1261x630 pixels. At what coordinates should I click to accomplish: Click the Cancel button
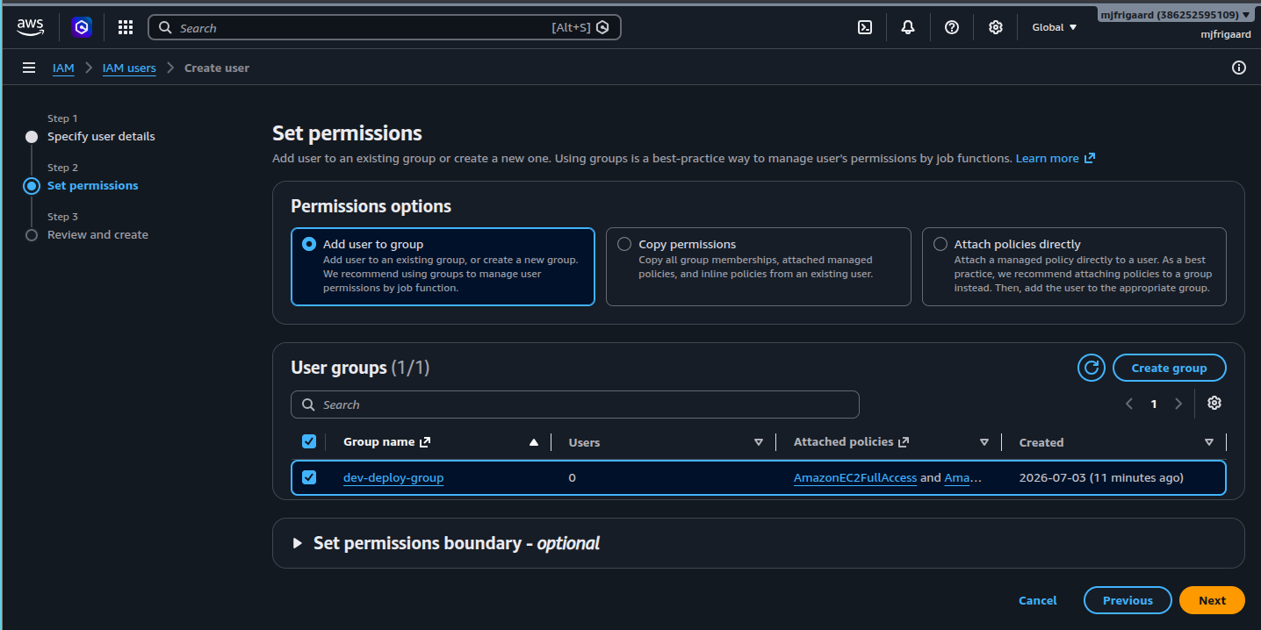pos(1038,600)
